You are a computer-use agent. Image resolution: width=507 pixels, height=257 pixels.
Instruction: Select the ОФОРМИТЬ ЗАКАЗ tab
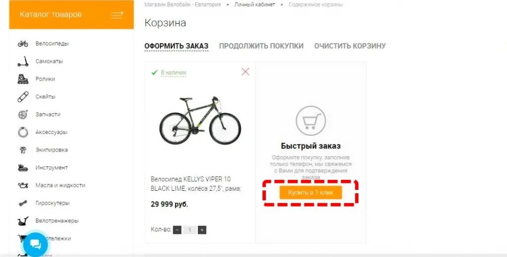tap(176, 46)
